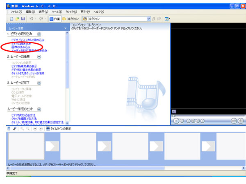Click task pane scroll down arrow
The image size is (246, 184).
coord(67,123)
